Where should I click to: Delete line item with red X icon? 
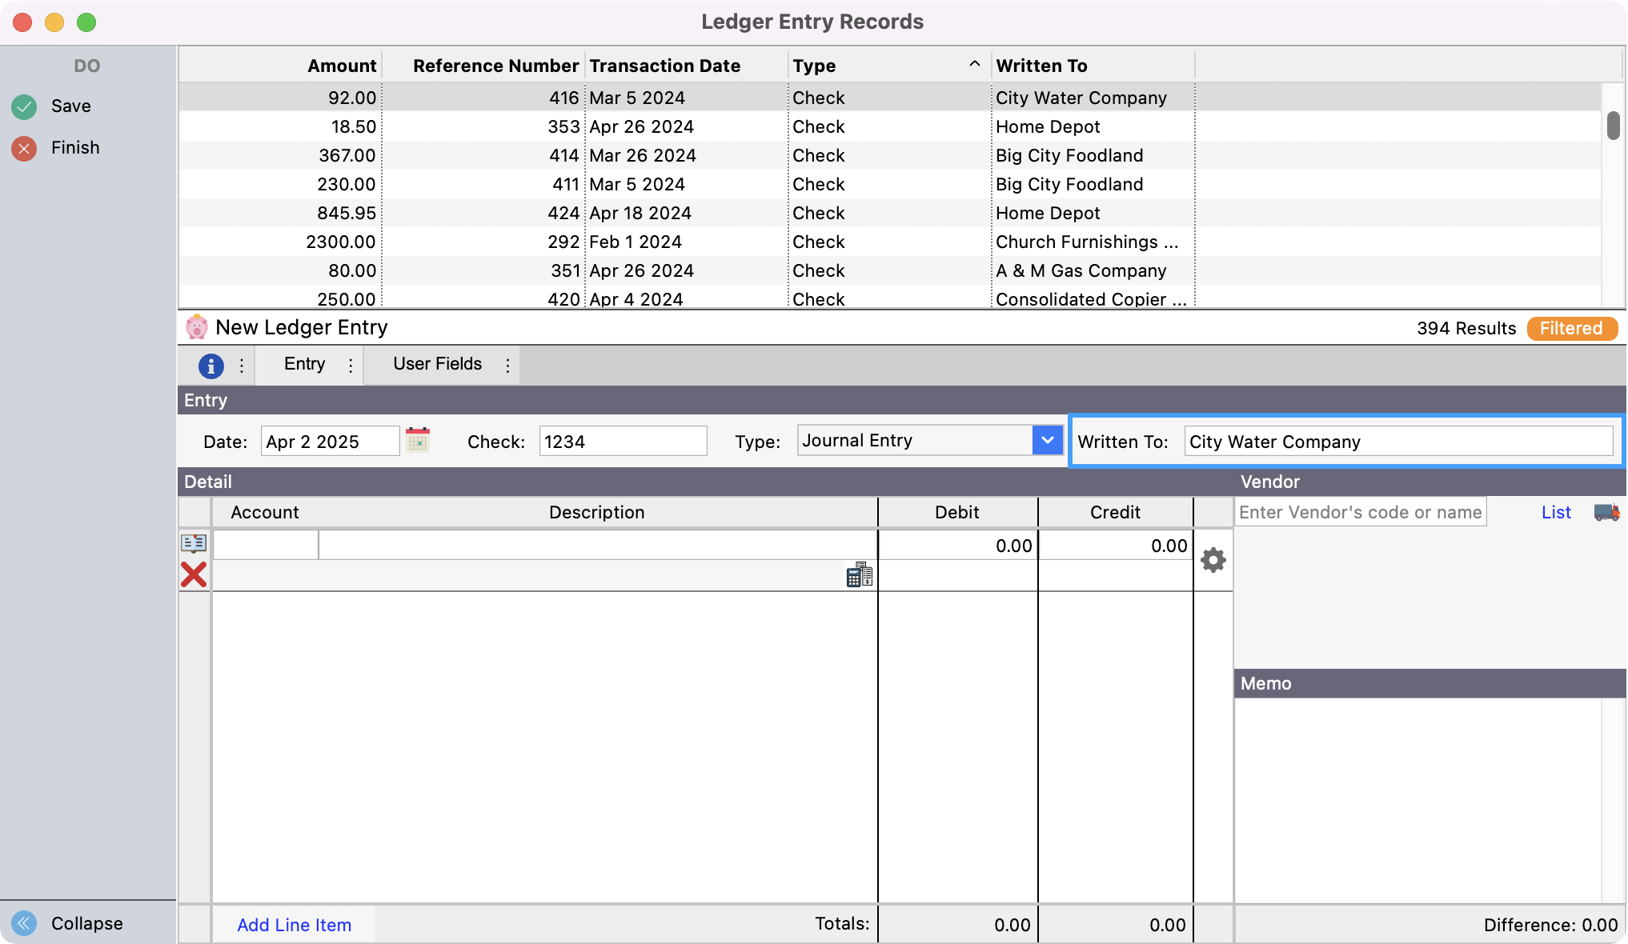(194, 574)
